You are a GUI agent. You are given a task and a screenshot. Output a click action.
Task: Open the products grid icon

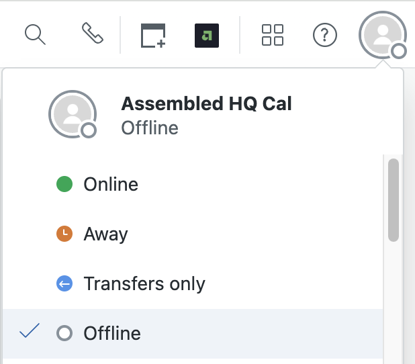click(273, 35)
